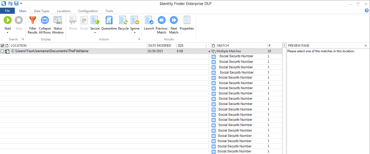Viewport: 370px width, 154px height.
Task: Click Collapse All Rows icon
Action: pyautogui.click(x=45, y=20)
